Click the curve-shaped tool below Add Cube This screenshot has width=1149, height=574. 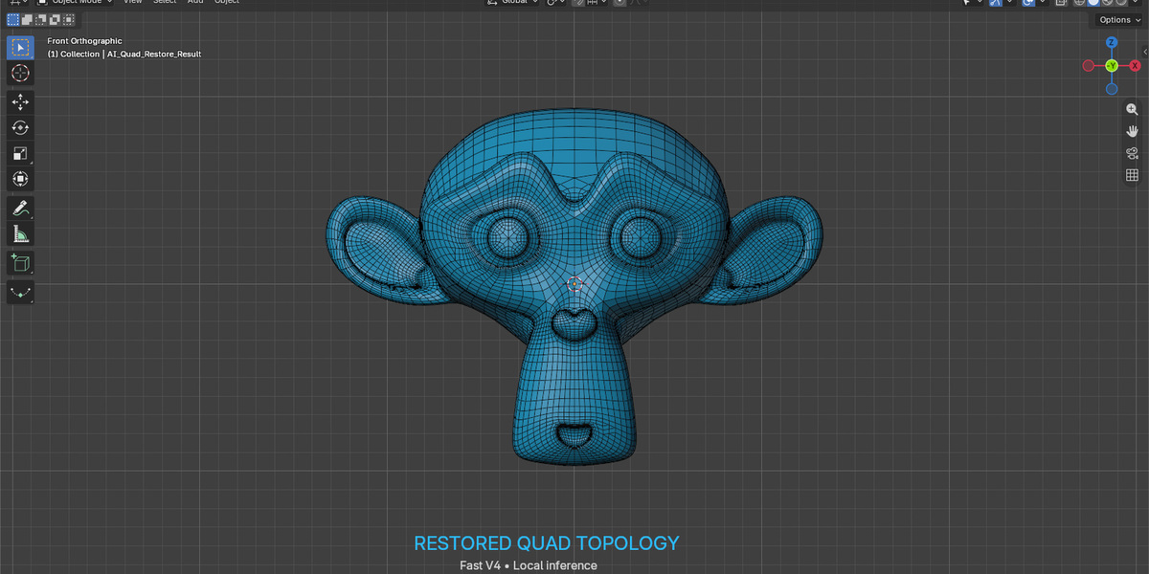pos(20,292)
